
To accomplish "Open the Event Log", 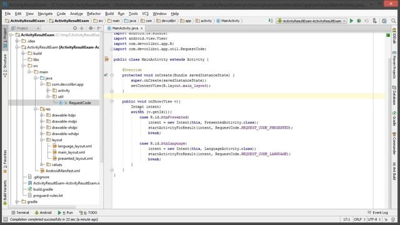I will pos(377,212).
